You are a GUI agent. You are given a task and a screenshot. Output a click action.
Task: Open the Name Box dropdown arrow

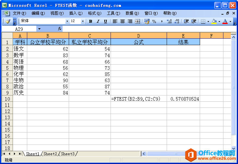pyautogui.click(x=39, y=29)
